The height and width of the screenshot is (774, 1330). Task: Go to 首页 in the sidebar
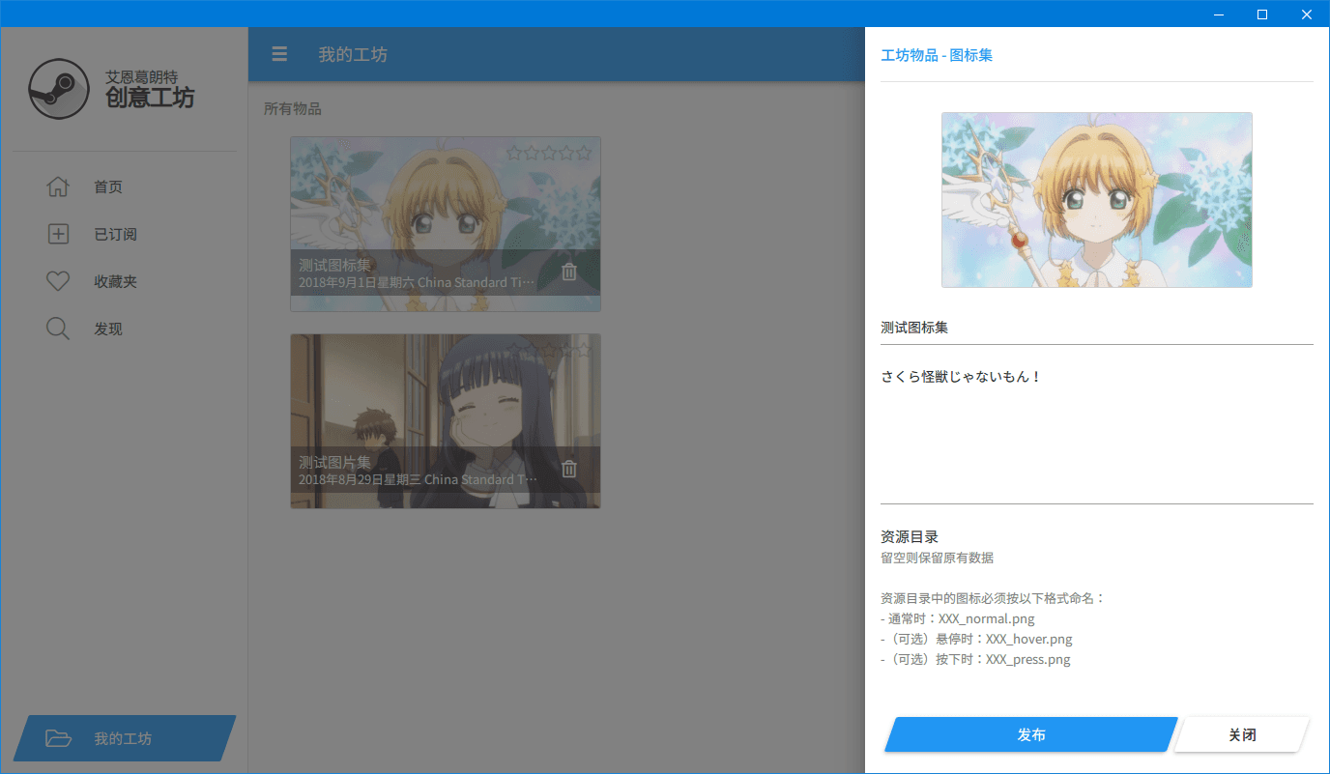point(125,186)
